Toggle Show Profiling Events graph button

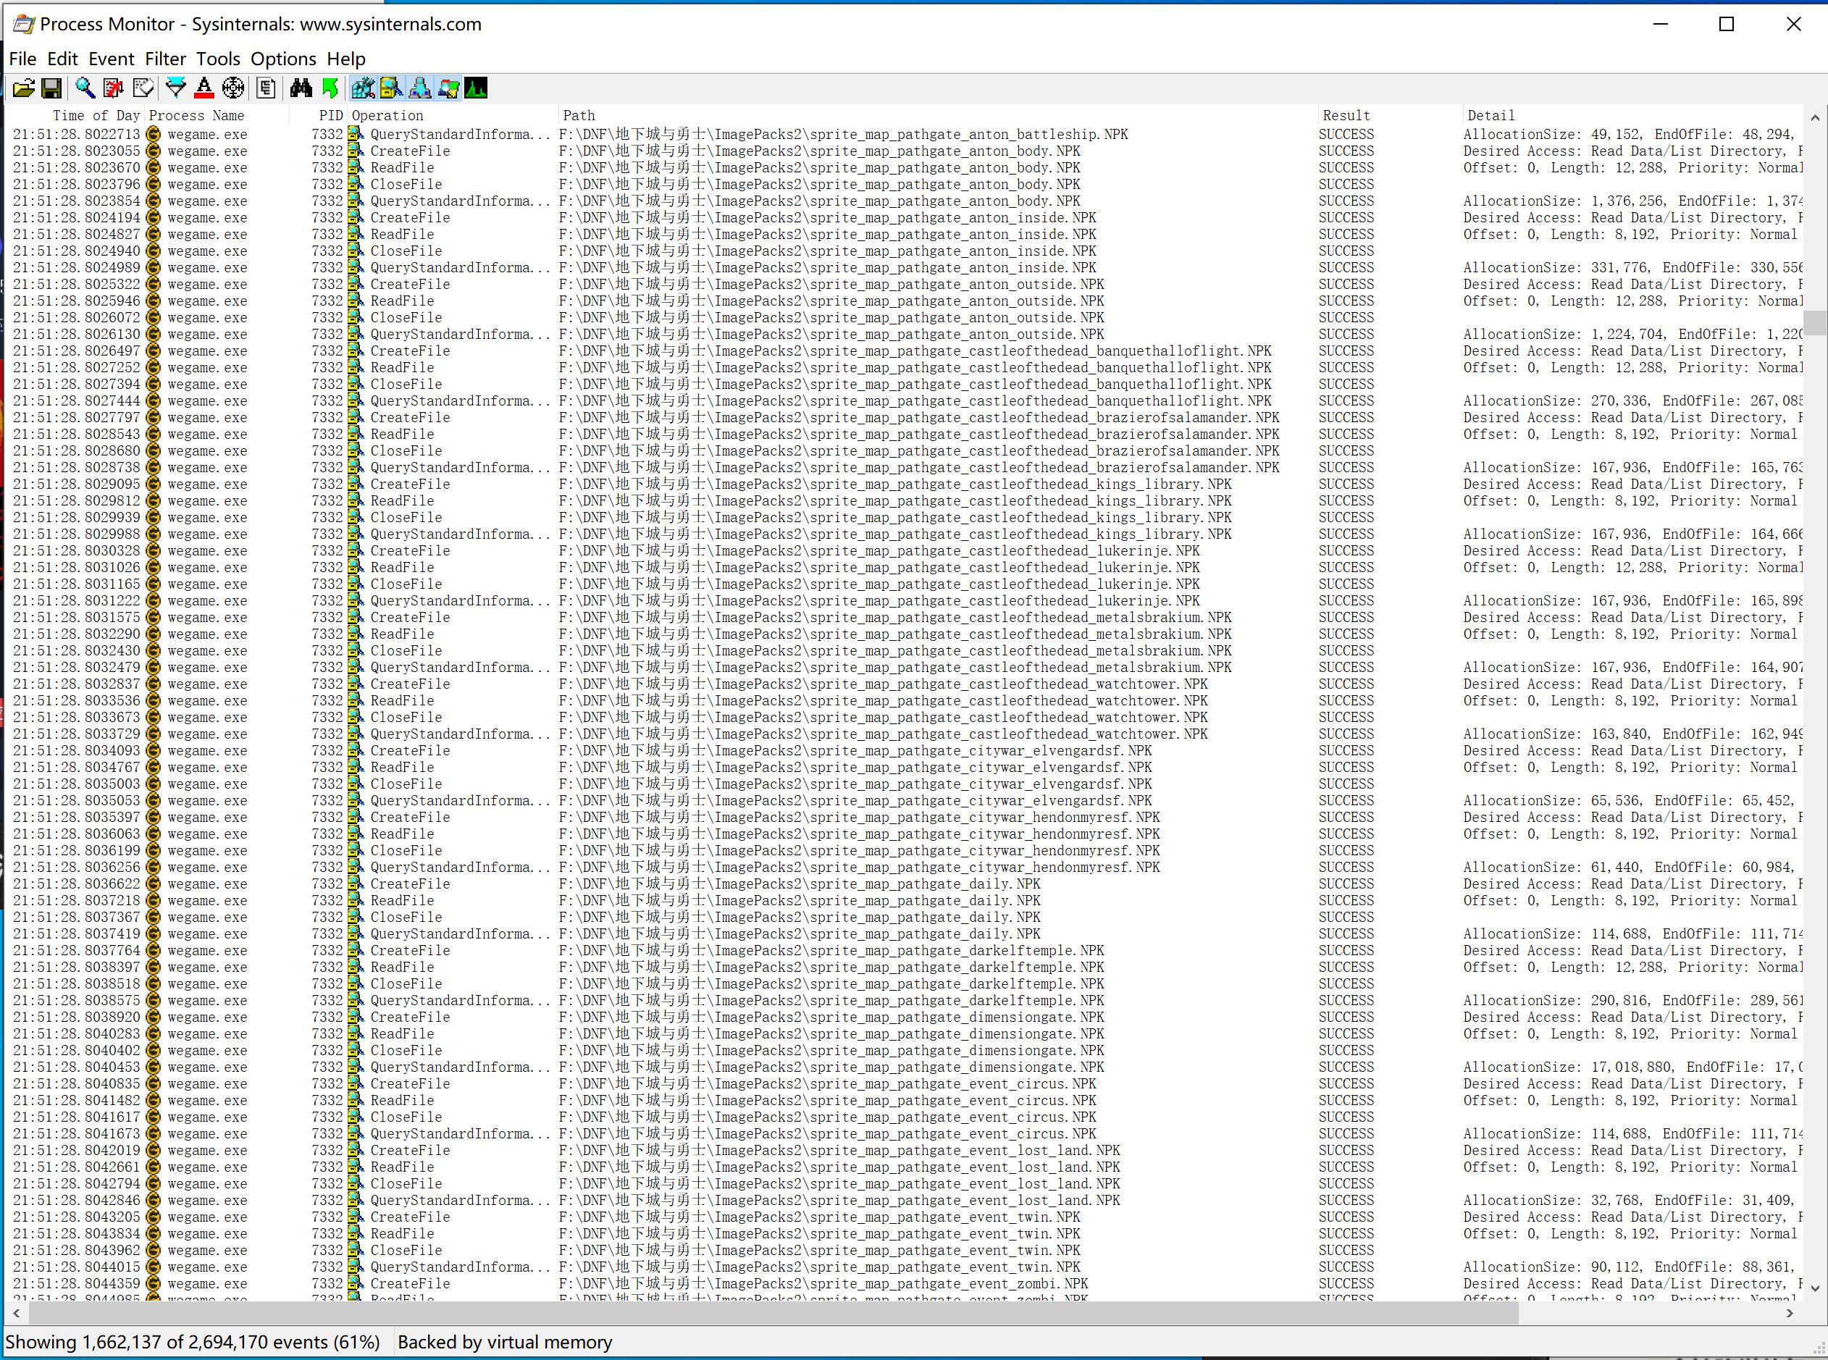(476, 88)
